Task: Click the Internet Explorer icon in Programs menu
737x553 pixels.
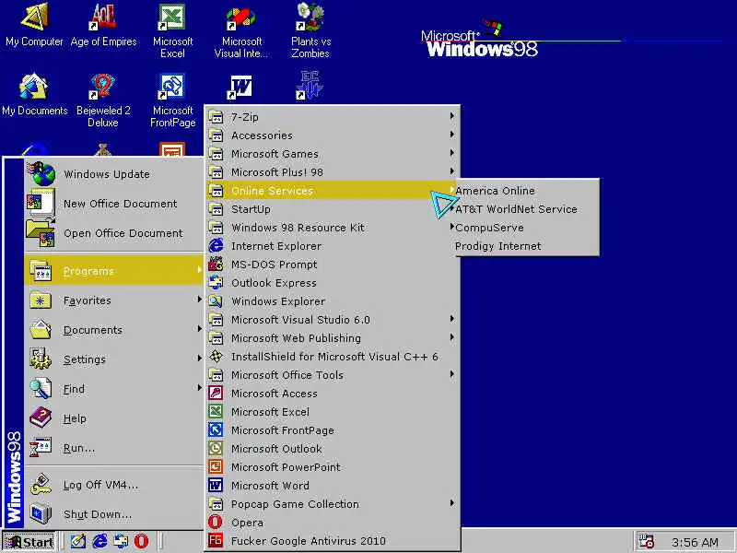Action: click(x=216, y=245)
